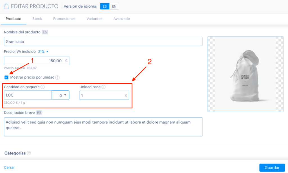Switch language version to EN

114,6
